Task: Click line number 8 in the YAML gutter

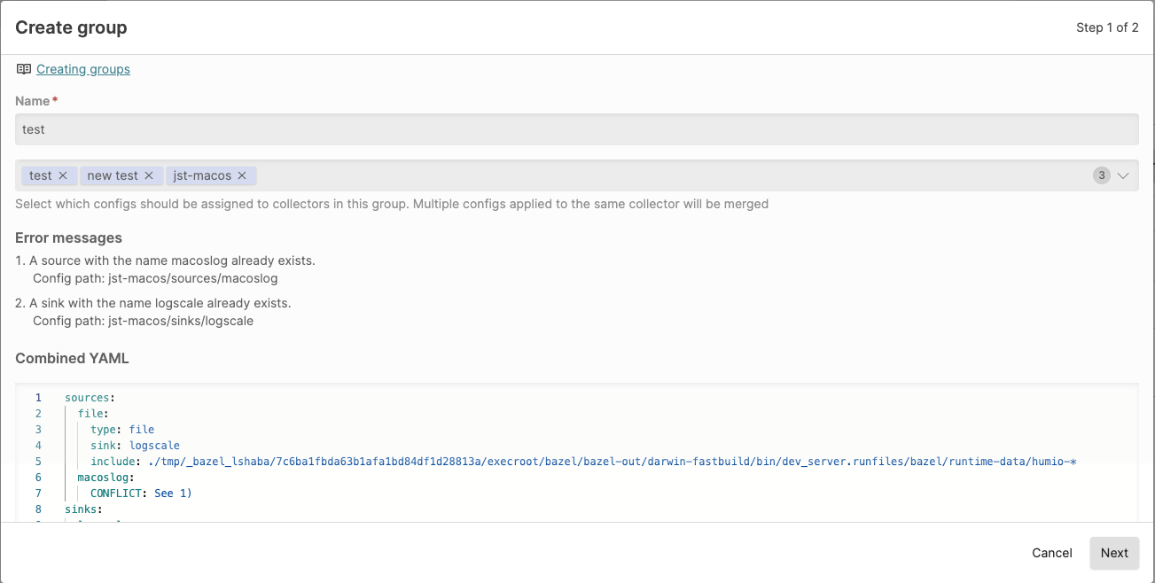Action: coord(38,509)
